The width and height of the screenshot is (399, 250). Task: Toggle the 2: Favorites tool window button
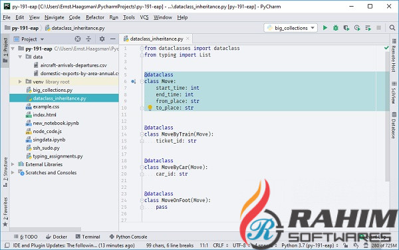pos(5,212)
